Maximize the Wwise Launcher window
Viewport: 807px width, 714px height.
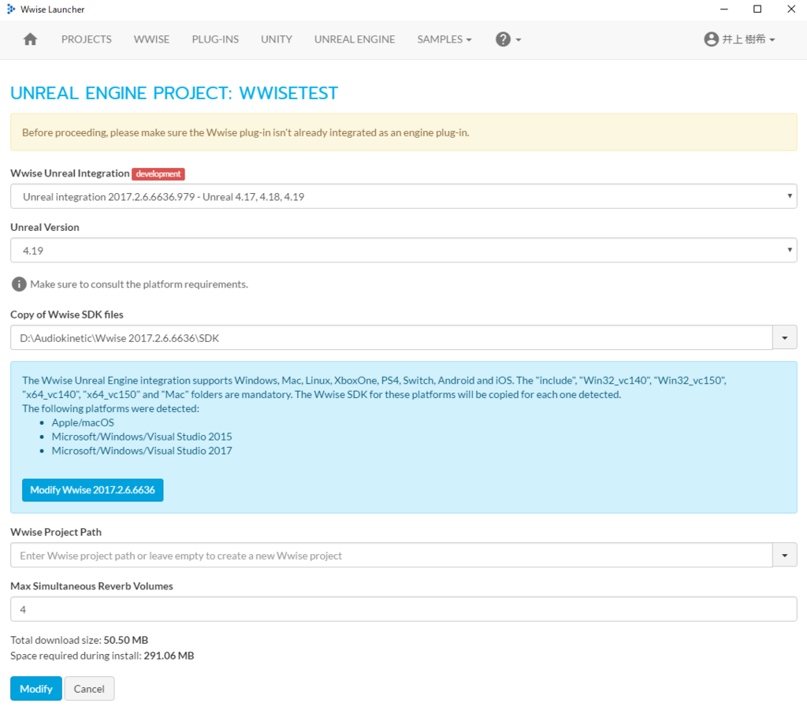757,9
